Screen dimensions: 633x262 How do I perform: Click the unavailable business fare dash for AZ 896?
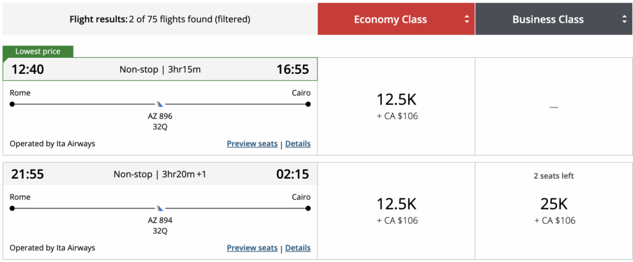[x=554, y=107]
